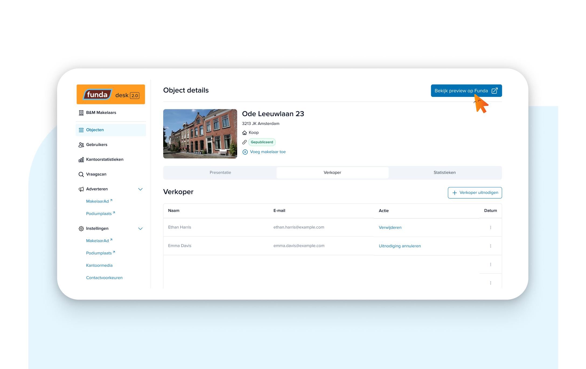586x369 pixels.
Task: Open three-dot menu for Emma Davis row
Action: 490,246
